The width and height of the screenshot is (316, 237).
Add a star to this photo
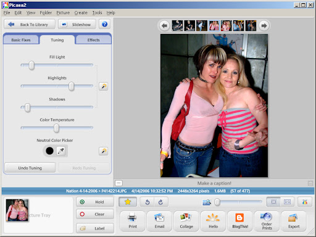click(x=128, y=202)
